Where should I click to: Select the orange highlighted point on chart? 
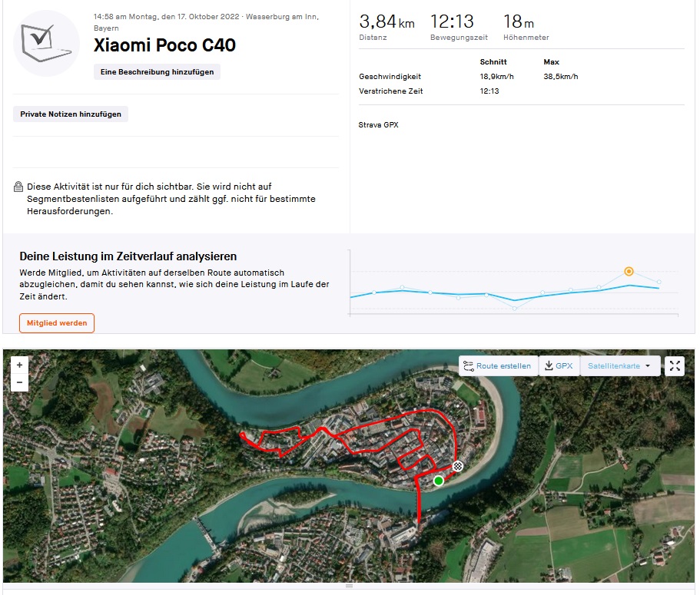(629, 271)
